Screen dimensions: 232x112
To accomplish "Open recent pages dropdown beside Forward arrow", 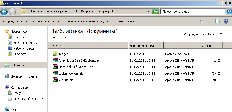I will [18, 12].
